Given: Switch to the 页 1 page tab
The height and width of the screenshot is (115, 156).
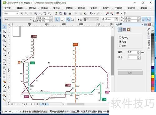Looking at the screenshot, I should point(44,104).
